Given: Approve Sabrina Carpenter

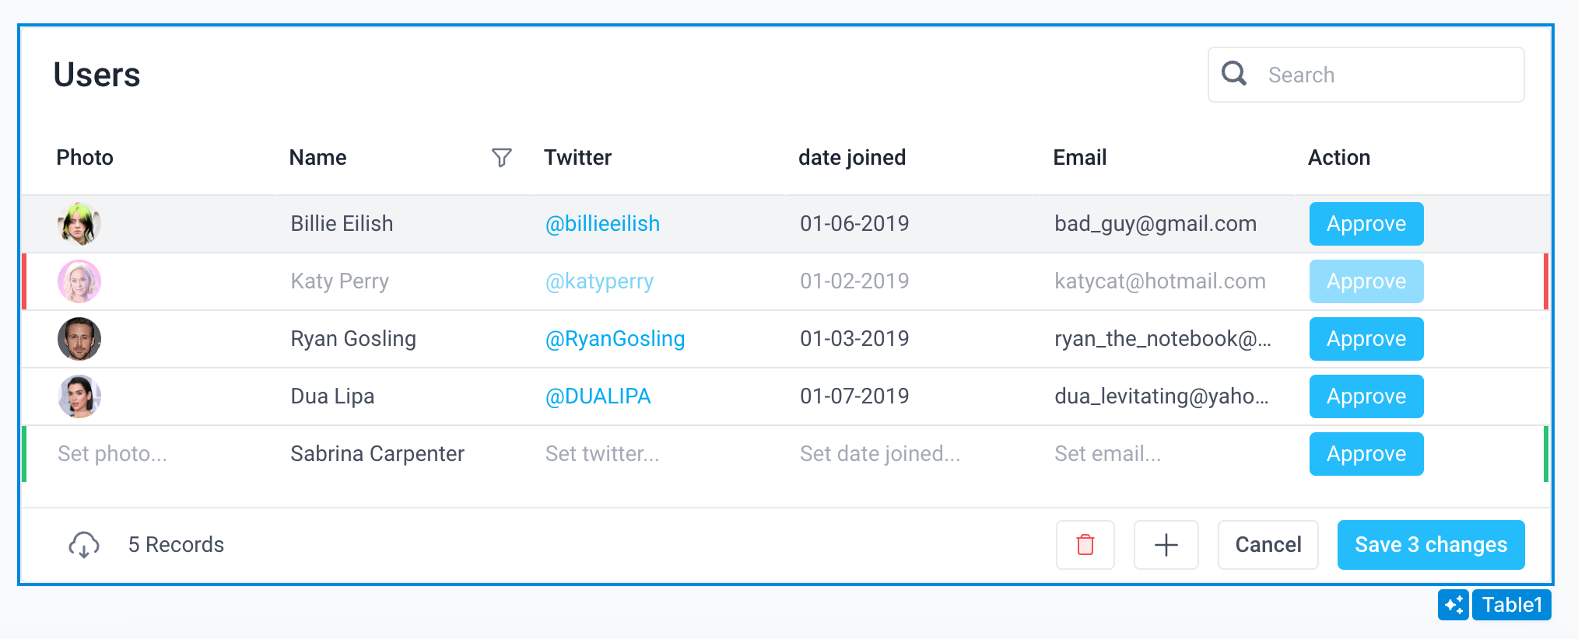Looking at the screenshot, I should [1366, 453].
